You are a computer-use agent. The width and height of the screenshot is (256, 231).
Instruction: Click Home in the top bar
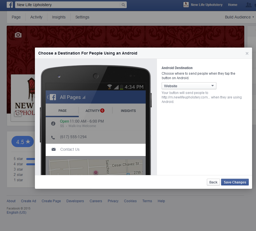coord(233,5)
